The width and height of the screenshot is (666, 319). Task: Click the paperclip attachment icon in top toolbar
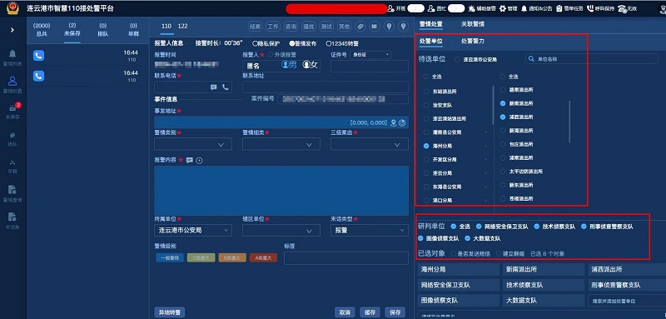pyautogui.click(x=360, y=27)
